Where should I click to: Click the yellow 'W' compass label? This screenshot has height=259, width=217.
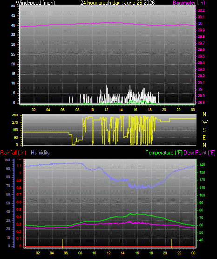coord(205,122)
